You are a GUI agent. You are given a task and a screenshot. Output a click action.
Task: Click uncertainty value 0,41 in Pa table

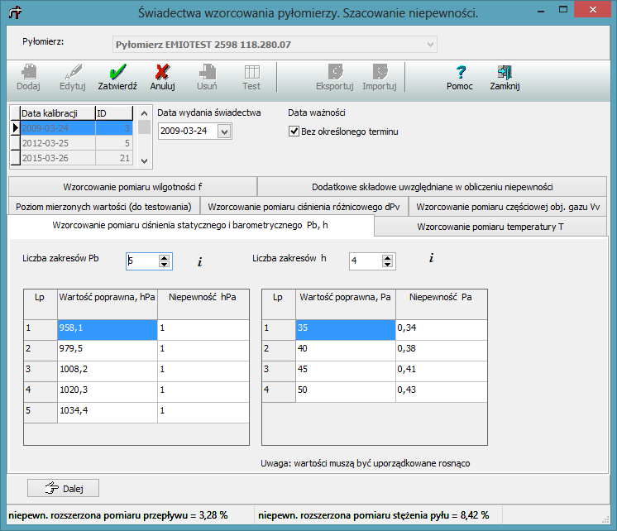pos(442,371)
